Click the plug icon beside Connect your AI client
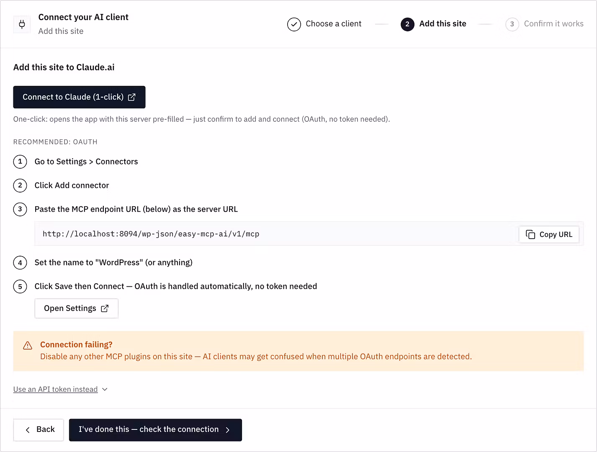Image resolution: width=597 pixels, height=452 pixels. click(x=22, y=24)
